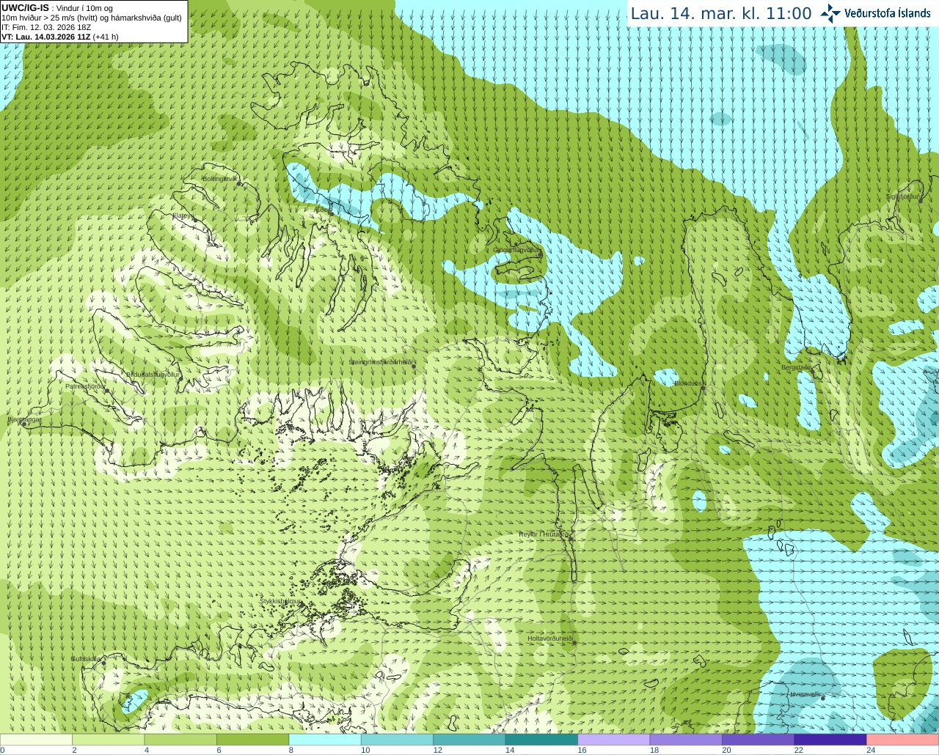939x755 pixels.
Task: Pick the 16–18 m/s lavender legend swatch
Action: click(614, 740)
